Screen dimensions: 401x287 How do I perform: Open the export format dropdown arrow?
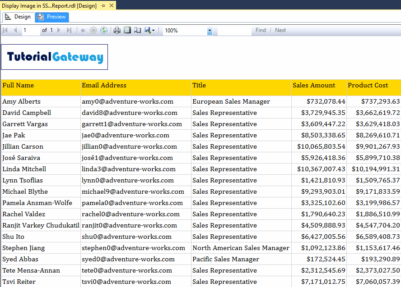pos(154,30)
